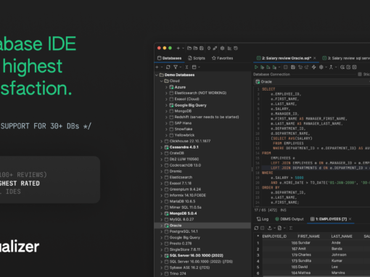Viewport: 370px width, 277px height.
Task: Click the document icon in result grid toolbar
Action: tap(279, 228)
